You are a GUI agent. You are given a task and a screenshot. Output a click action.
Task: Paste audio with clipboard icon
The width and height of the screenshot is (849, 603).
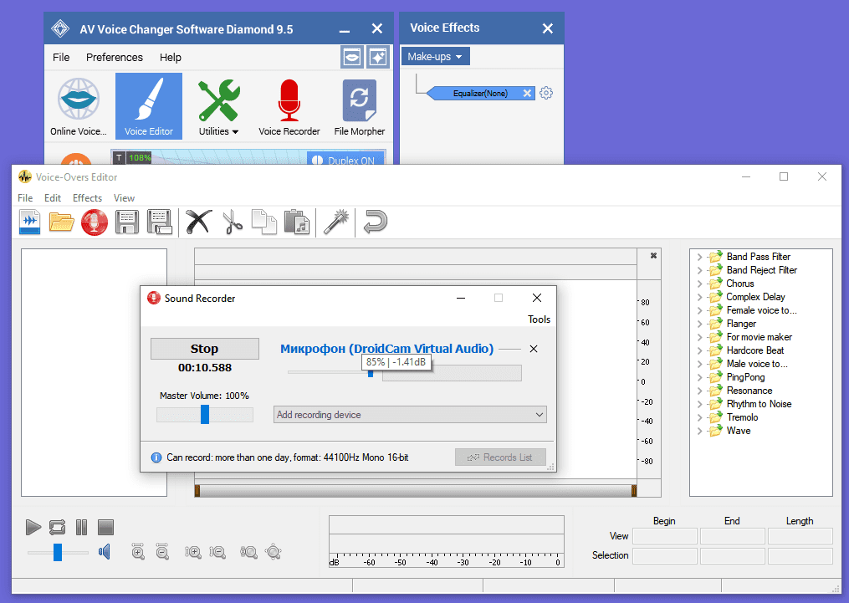(297, 222)
